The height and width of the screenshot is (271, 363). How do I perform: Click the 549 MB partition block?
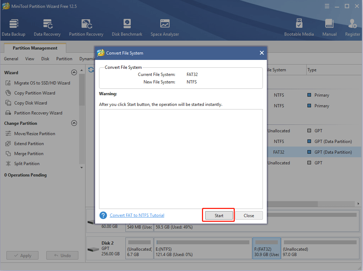coord(139,227)
